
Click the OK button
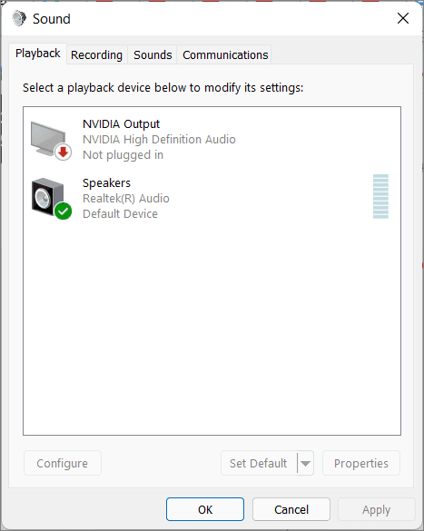[x=205, y=509]
